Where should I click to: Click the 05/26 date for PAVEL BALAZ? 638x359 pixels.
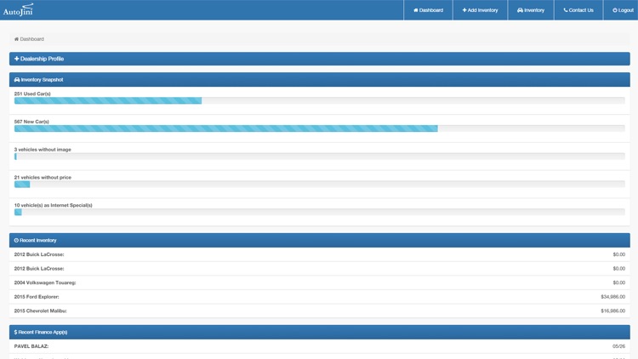point(618,346)
